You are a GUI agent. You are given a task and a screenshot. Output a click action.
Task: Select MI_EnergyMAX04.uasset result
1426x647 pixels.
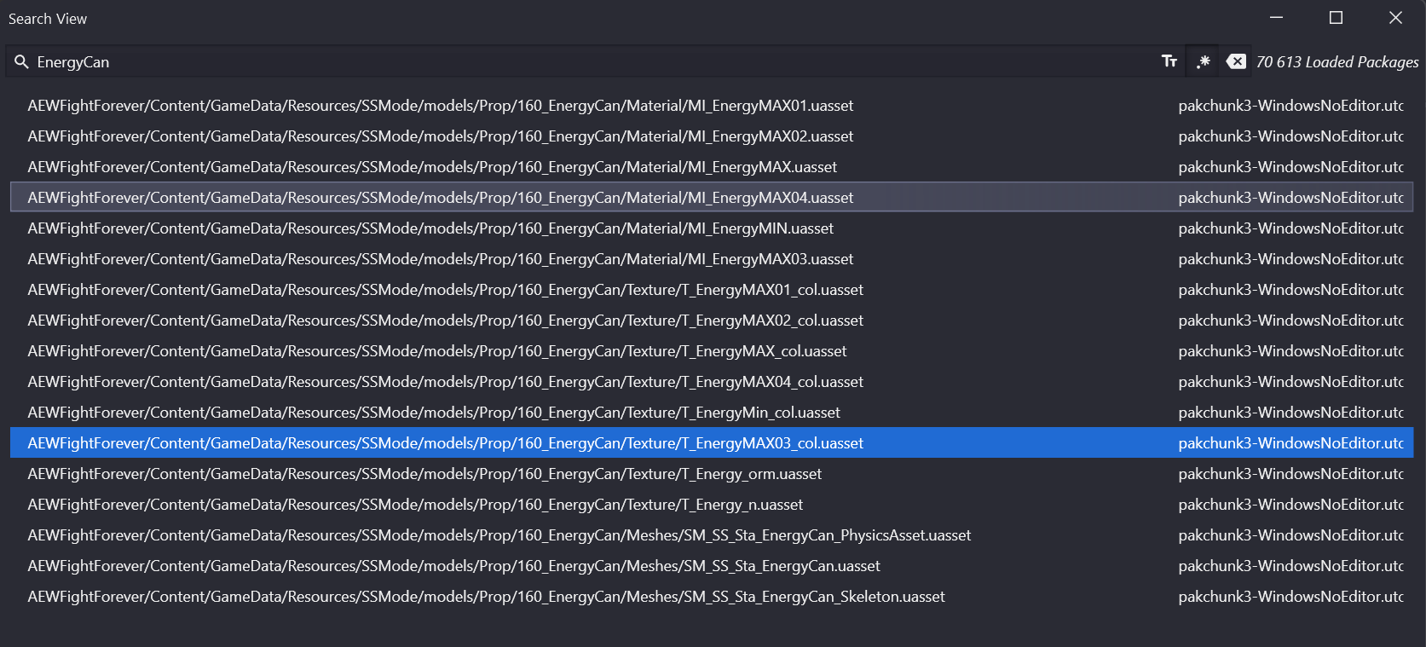pyautogui.click(x=712, y=198)
